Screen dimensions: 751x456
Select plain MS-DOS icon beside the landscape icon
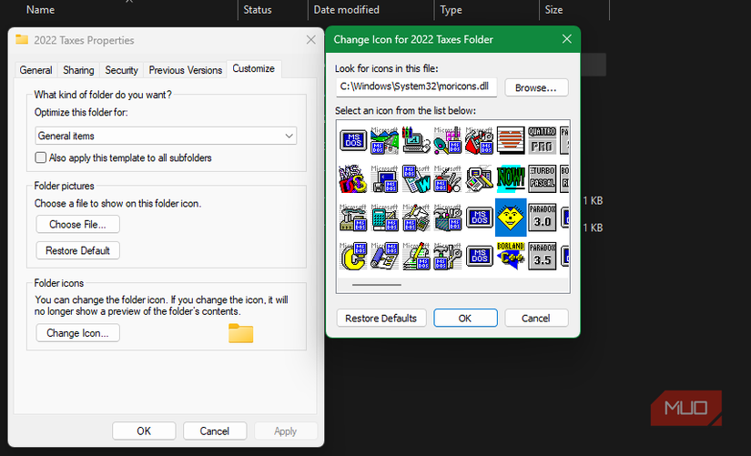352,140
